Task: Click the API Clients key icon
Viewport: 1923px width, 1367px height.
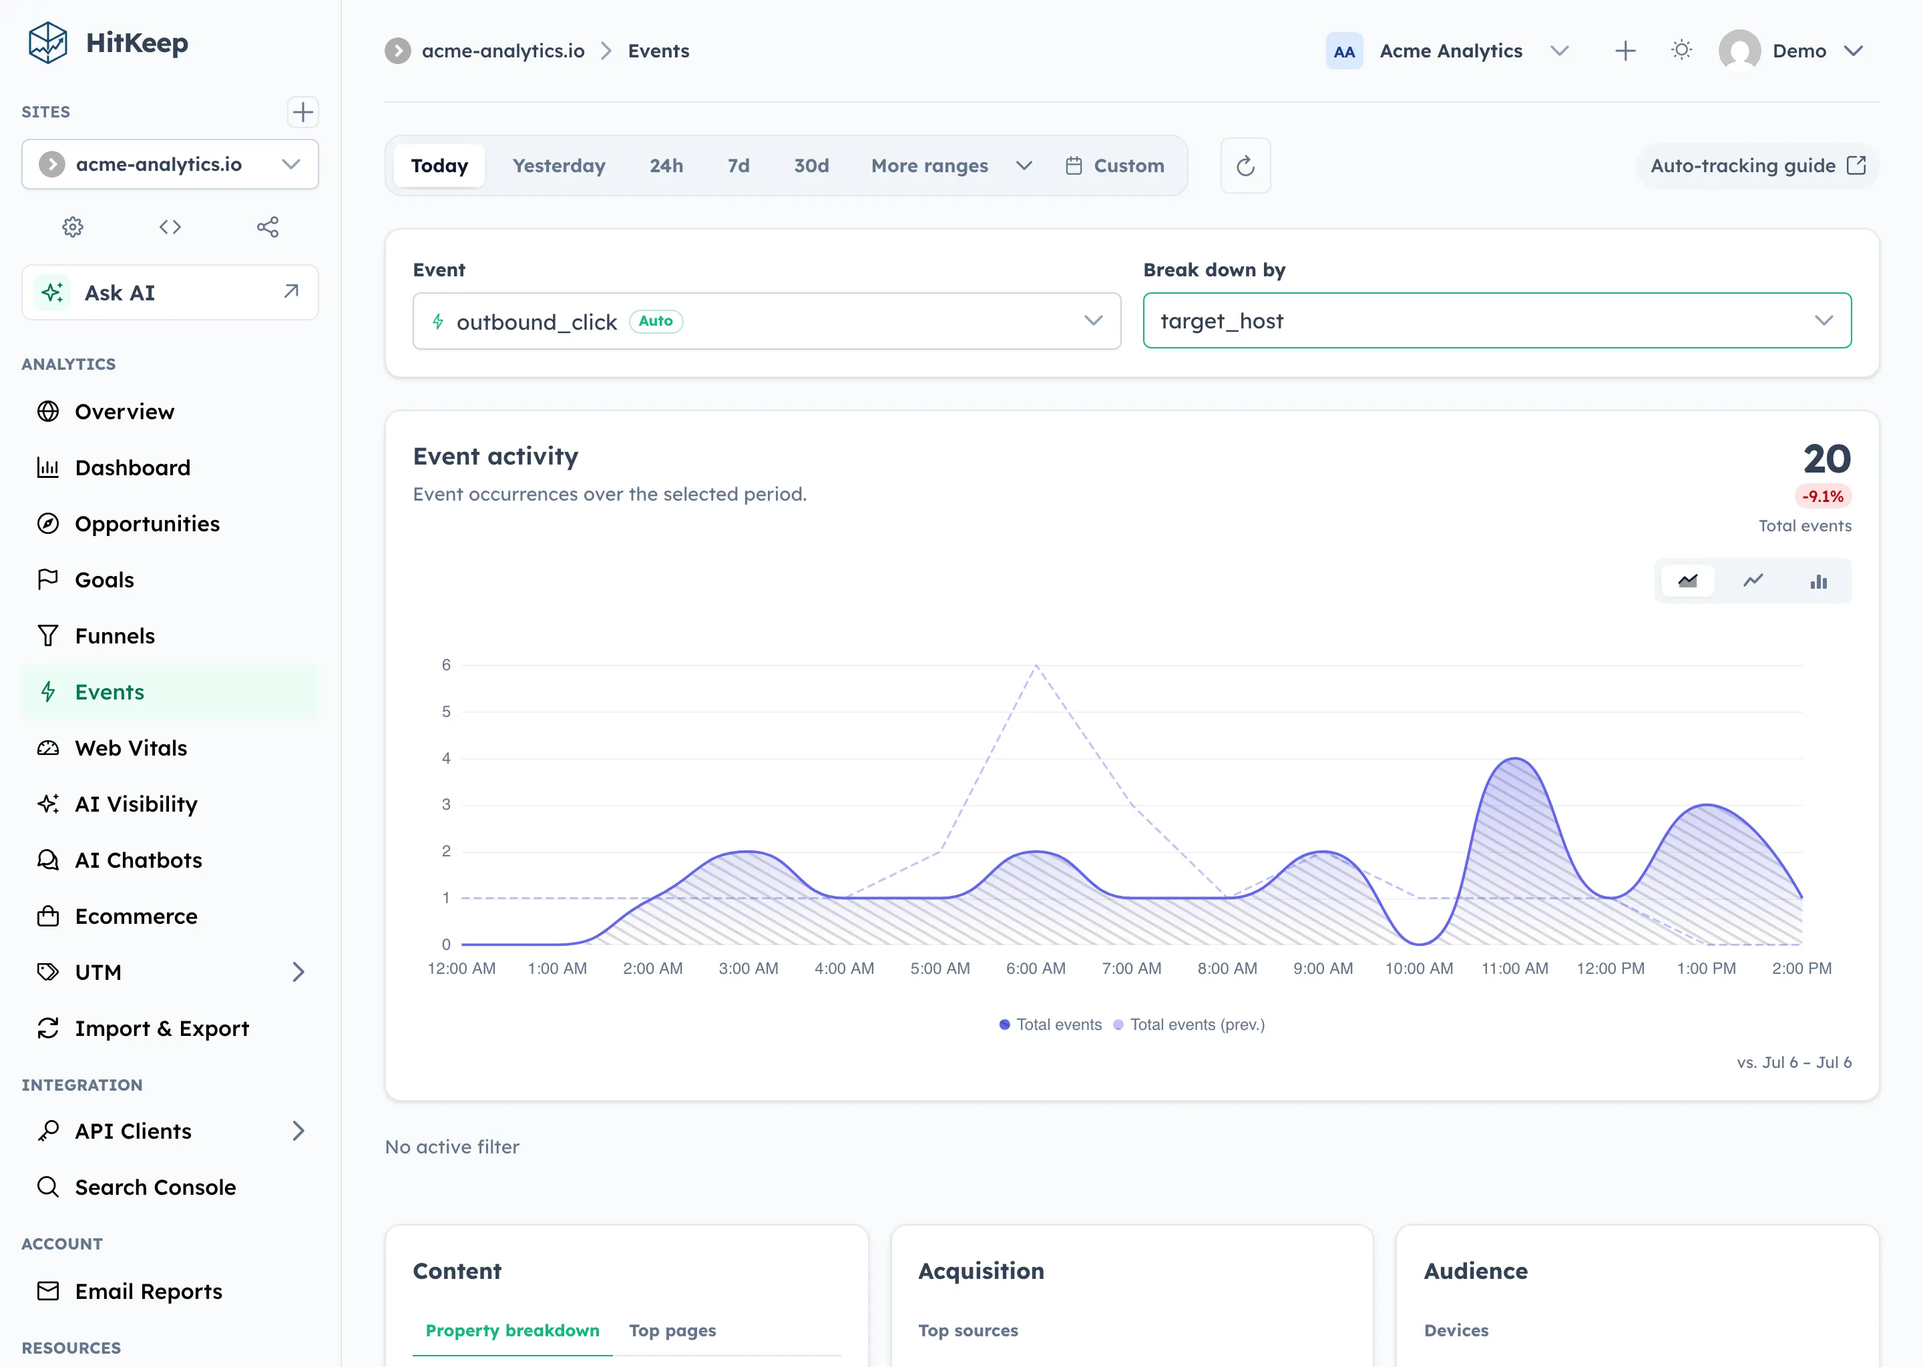Action: [x=48, y=1131]
